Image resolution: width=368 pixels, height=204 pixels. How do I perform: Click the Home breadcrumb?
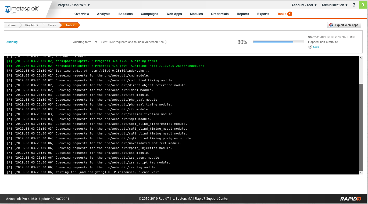click(12, 25)
